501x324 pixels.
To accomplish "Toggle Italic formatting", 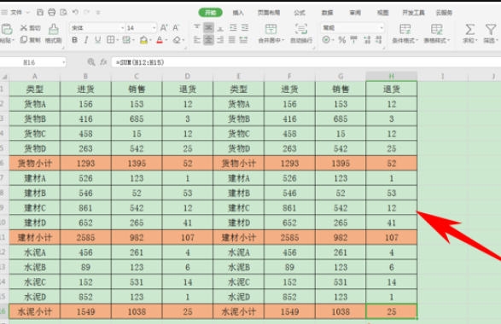I will tap(86, 40).
